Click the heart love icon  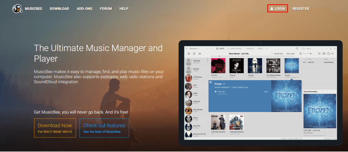point(272,53)
